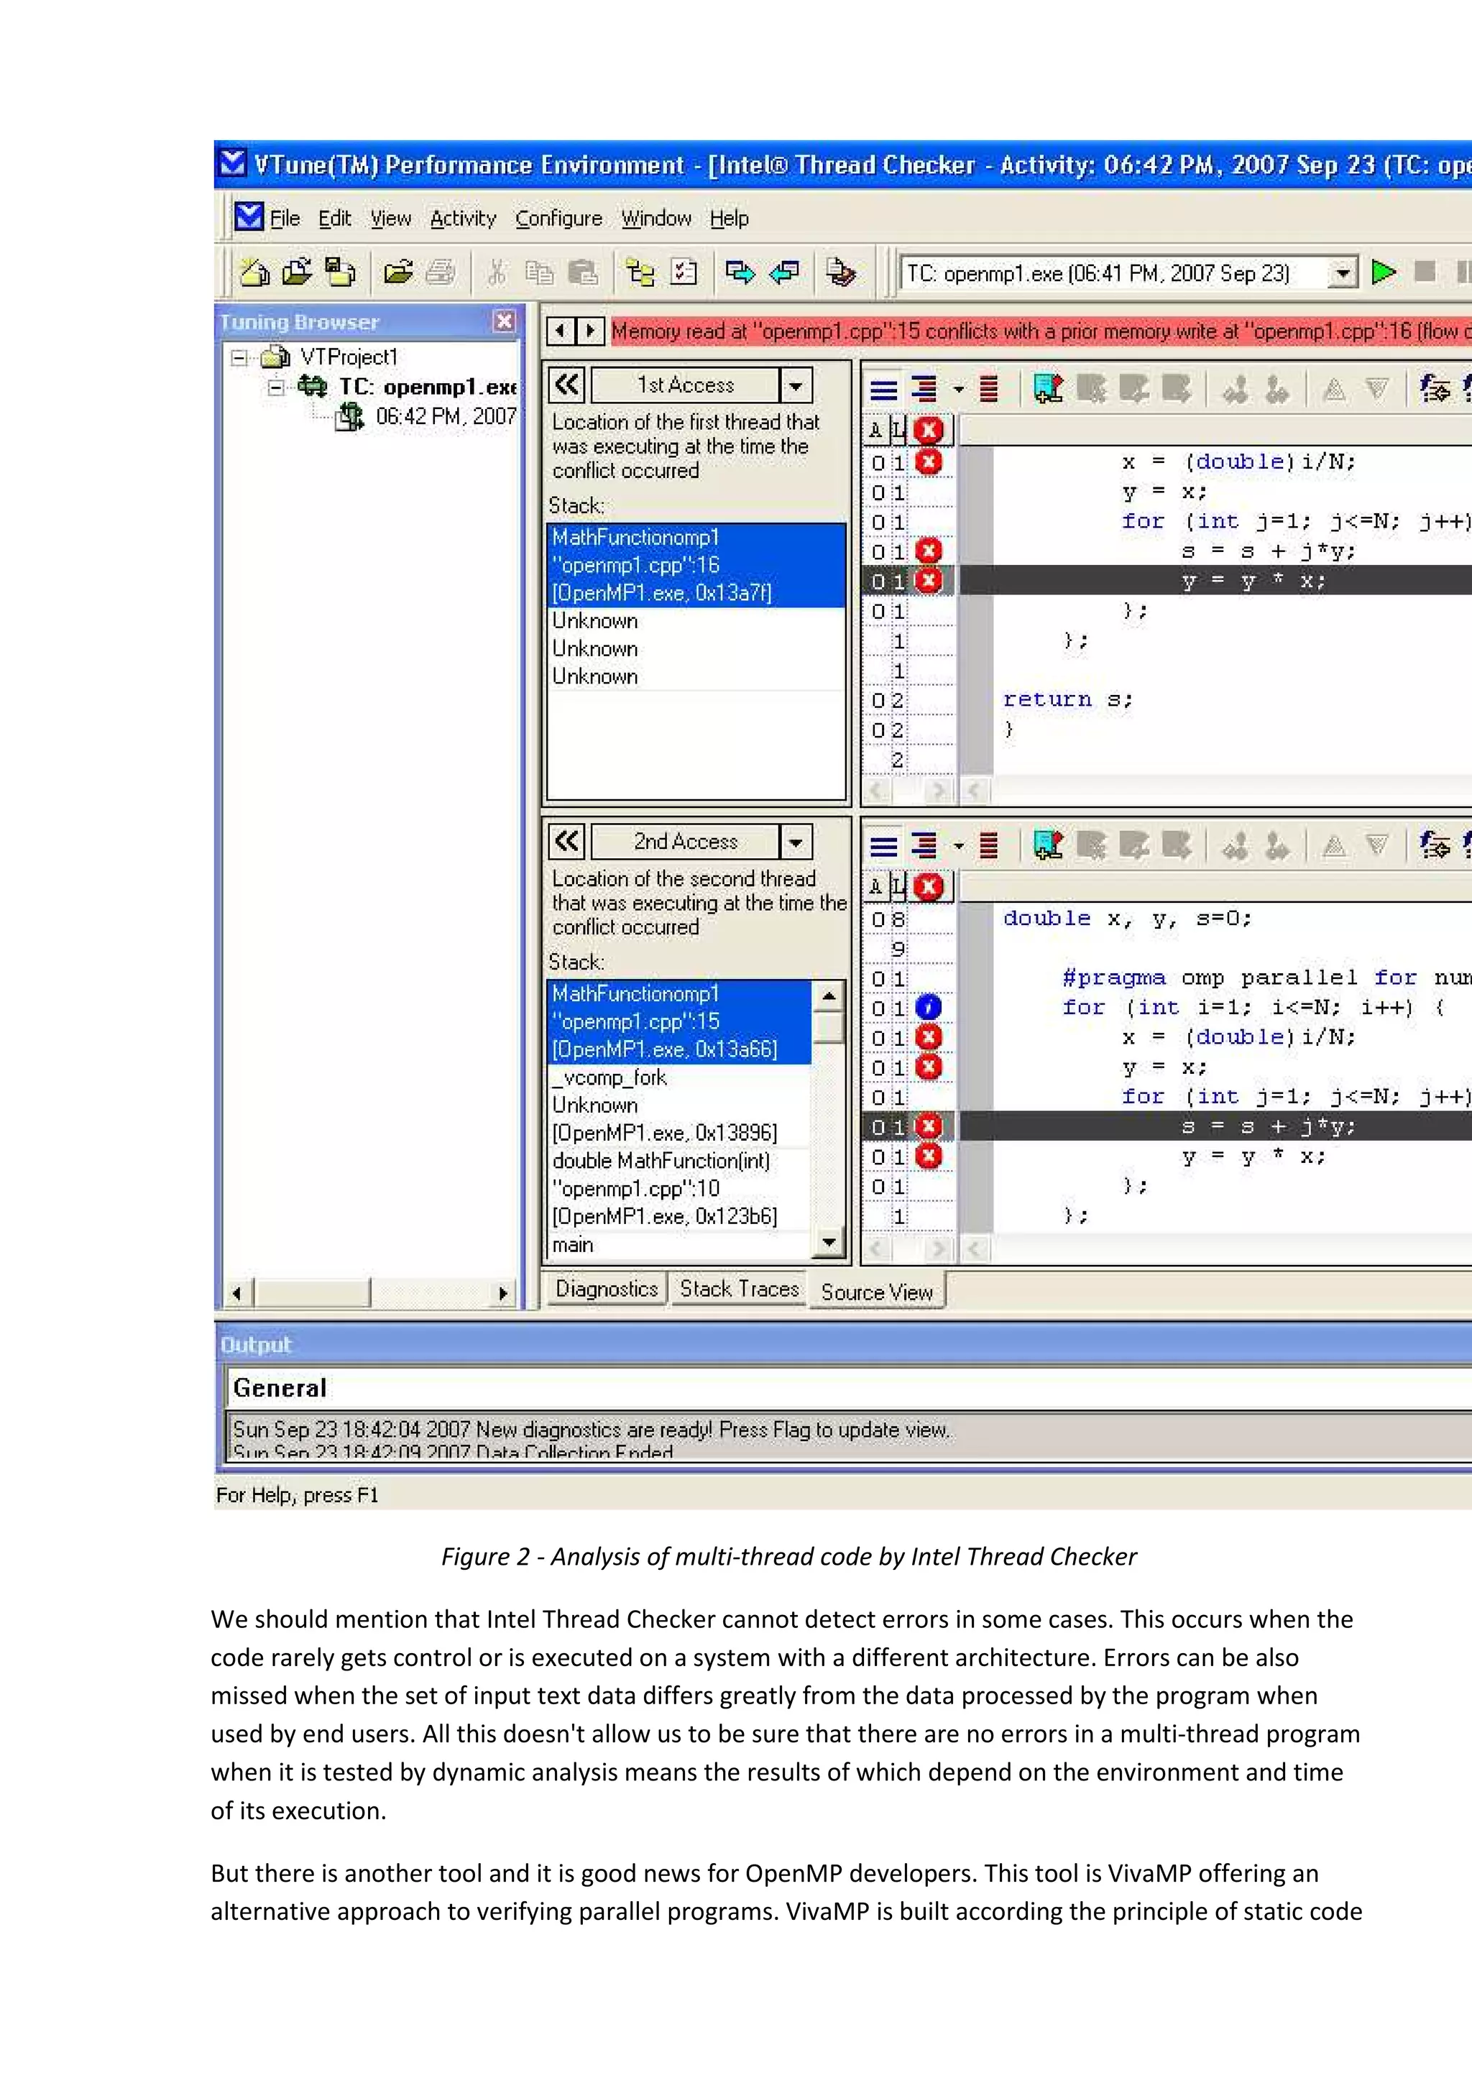Select the VTProject1 tree item
This screenshot has width=1472, height=2083.
pyautogui.click(x=349, y=357)
